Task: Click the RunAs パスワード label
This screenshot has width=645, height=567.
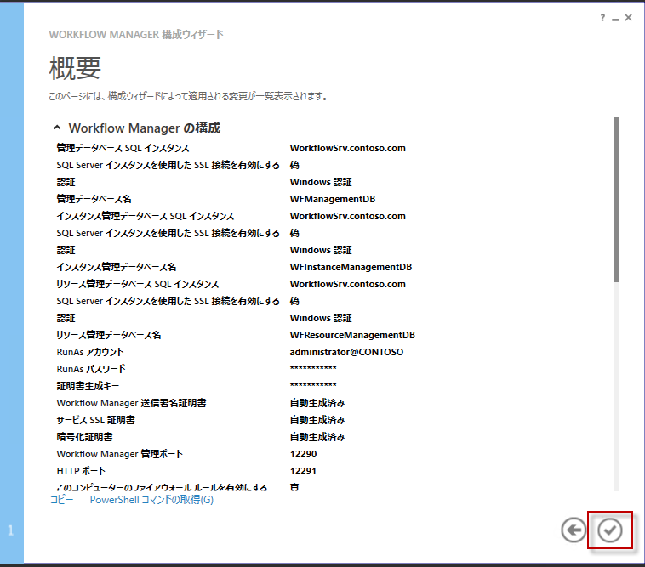Action: [x=91, y=369]
